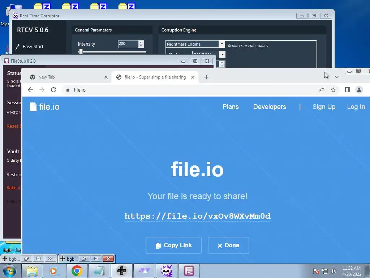Click the Copy Link button
The height and width of the screenshot is (278, 370).
[x=174, y=245]
